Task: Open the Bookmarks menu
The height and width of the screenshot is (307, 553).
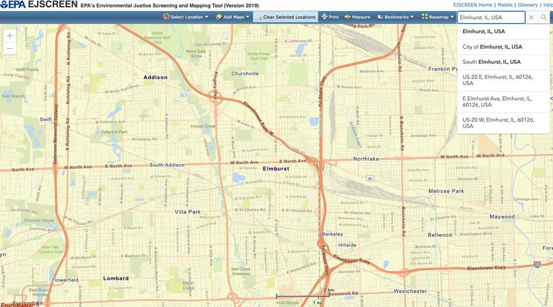Action: [396, 17]
